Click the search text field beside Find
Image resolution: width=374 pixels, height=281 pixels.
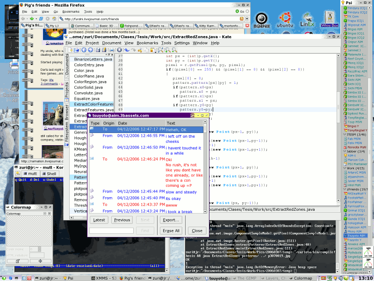[x=111, y=230]
